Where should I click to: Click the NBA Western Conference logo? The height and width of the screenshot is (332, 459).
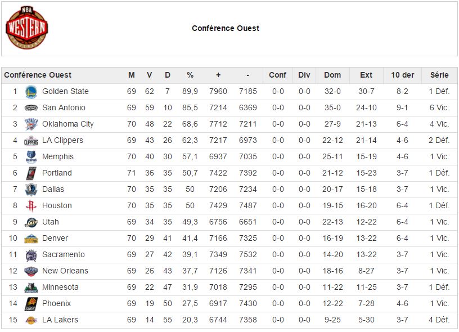pos(26,28)
